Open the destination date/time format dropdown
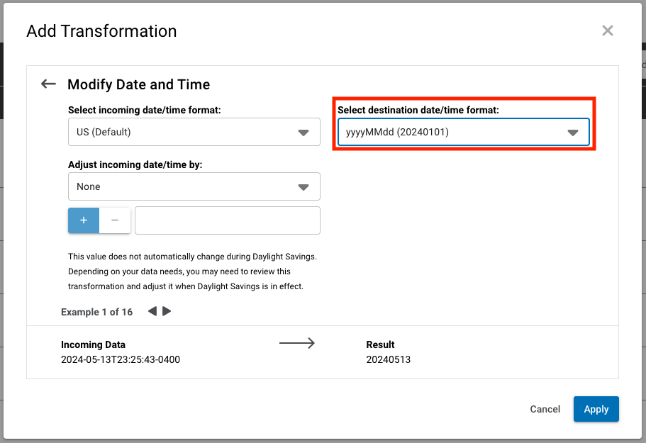Viewport: 646px width, 443px height. [x=463, y=132]
